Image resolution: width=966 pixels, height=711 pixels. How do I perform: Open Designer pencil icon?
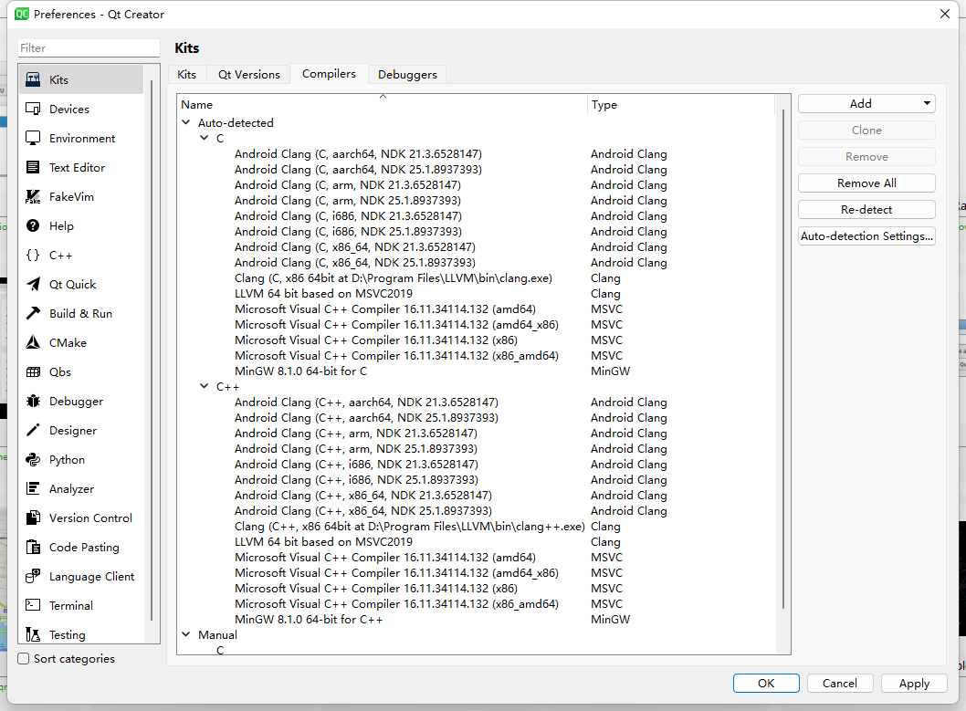(x=33, y=430)
